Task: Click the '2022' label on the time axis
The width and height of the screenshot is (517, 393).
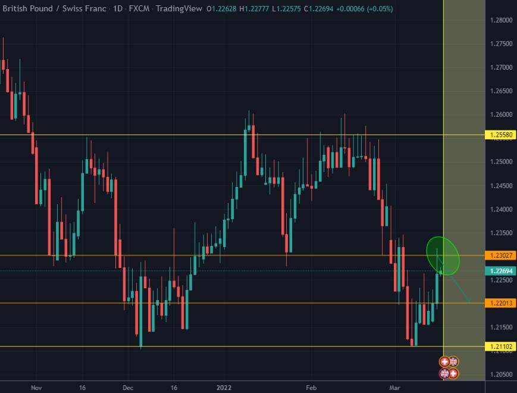Action: [x=224, y=387]
